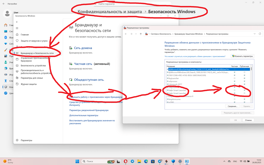264x165 pixels.
Task: Click the Family options people icon
Action: 17,78
